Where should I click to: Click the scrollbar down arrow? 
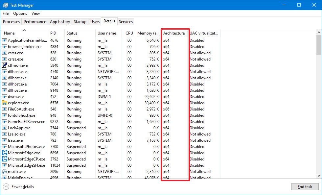[319, 176]
